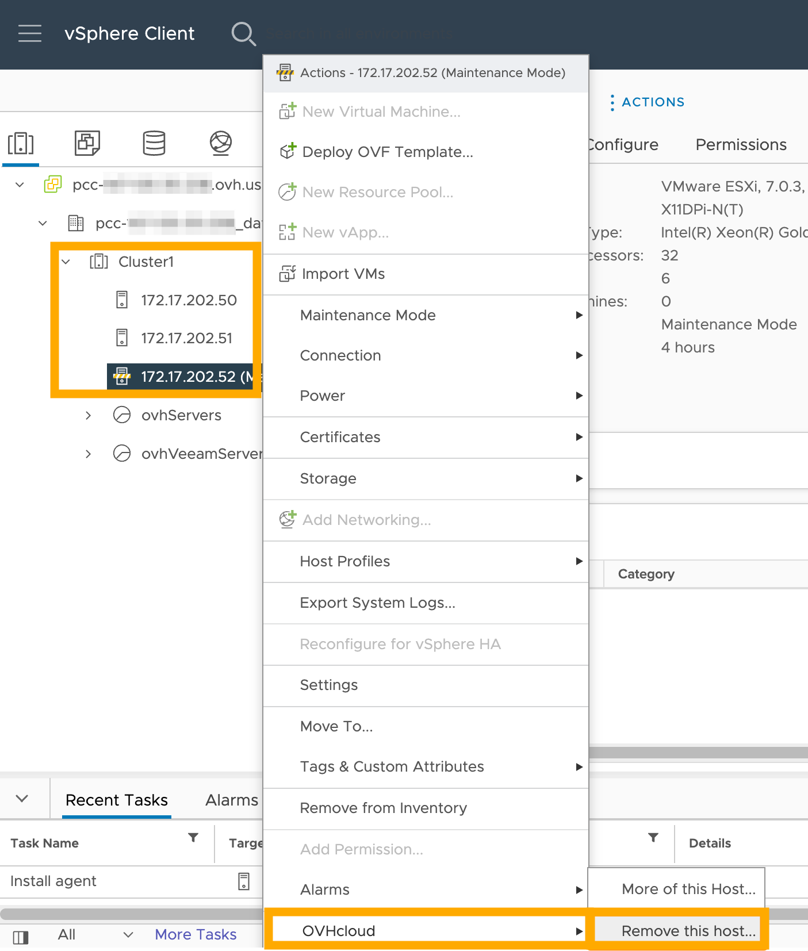The height and width of the screenshot is (951, 808).
Task: Expand the Maintenance Mode submenu
Action: pyautogui.click(x=426, y=315)
